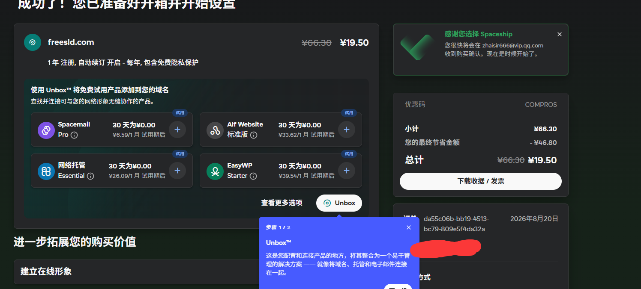
Task: Click the 小计 ¥66.30 amount
Action: pos(545,129)
